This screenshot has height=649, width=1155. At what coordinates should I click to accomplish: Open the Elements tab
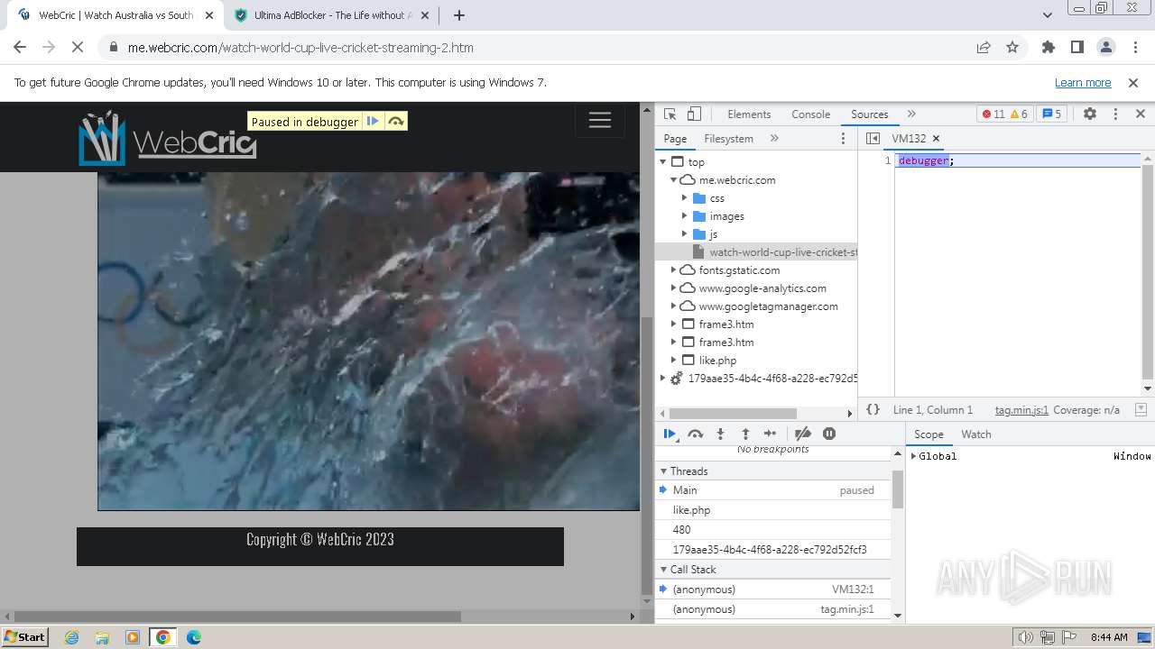click(749, 114)
